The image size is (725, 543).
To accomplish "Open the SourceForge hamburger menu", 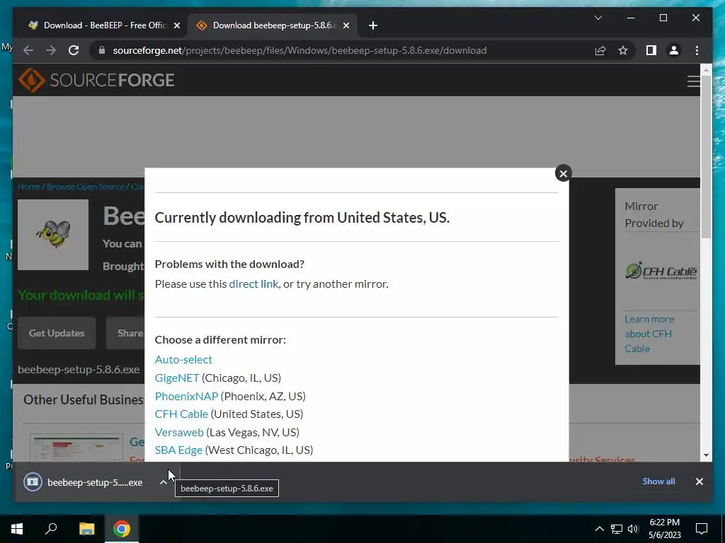I will (693, 81).
